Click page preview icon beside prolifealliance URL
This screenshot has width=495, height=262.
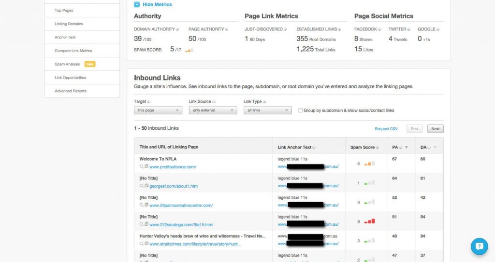tap(146, 166)
